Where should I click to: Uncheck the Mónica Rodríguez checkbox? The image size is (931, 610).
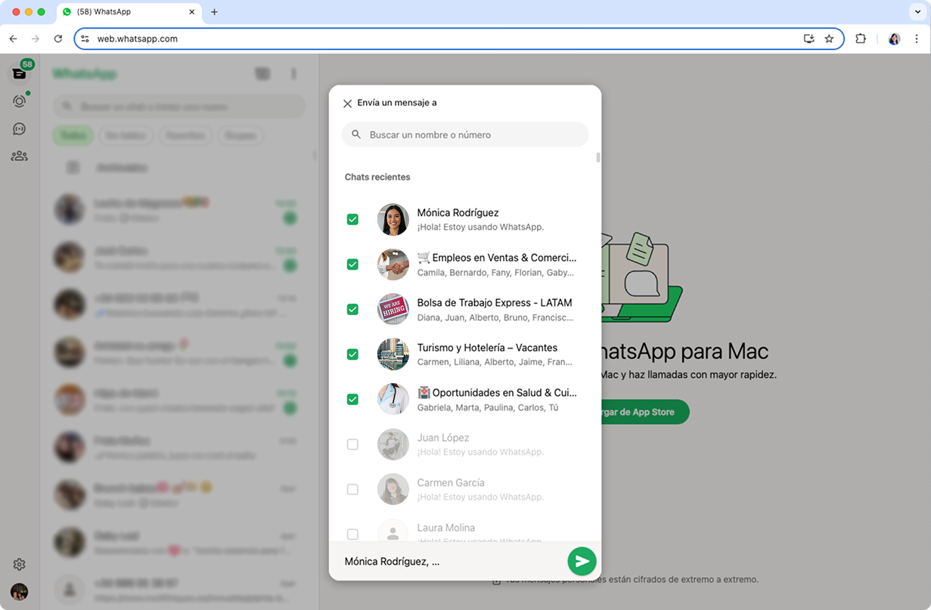[x=352, y=219]
